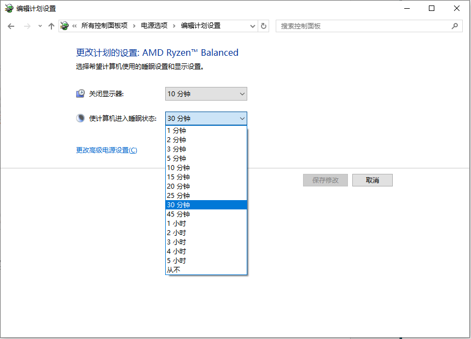Click the 取消 button

point(372,180)
